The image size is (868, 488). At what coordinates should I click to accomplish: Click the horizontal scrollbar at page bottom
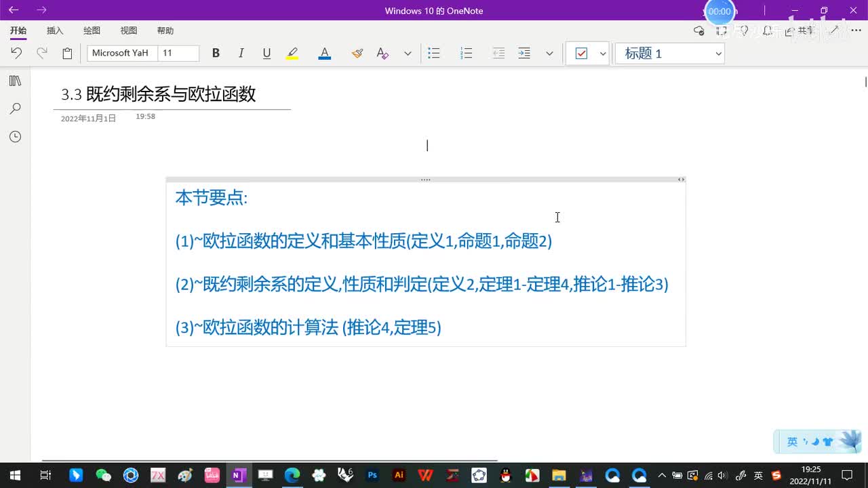pos(270,460)
